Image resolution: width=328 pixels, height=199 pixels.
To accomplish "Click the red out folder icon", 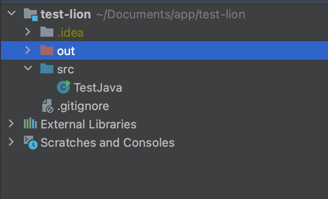I will 47,50.
